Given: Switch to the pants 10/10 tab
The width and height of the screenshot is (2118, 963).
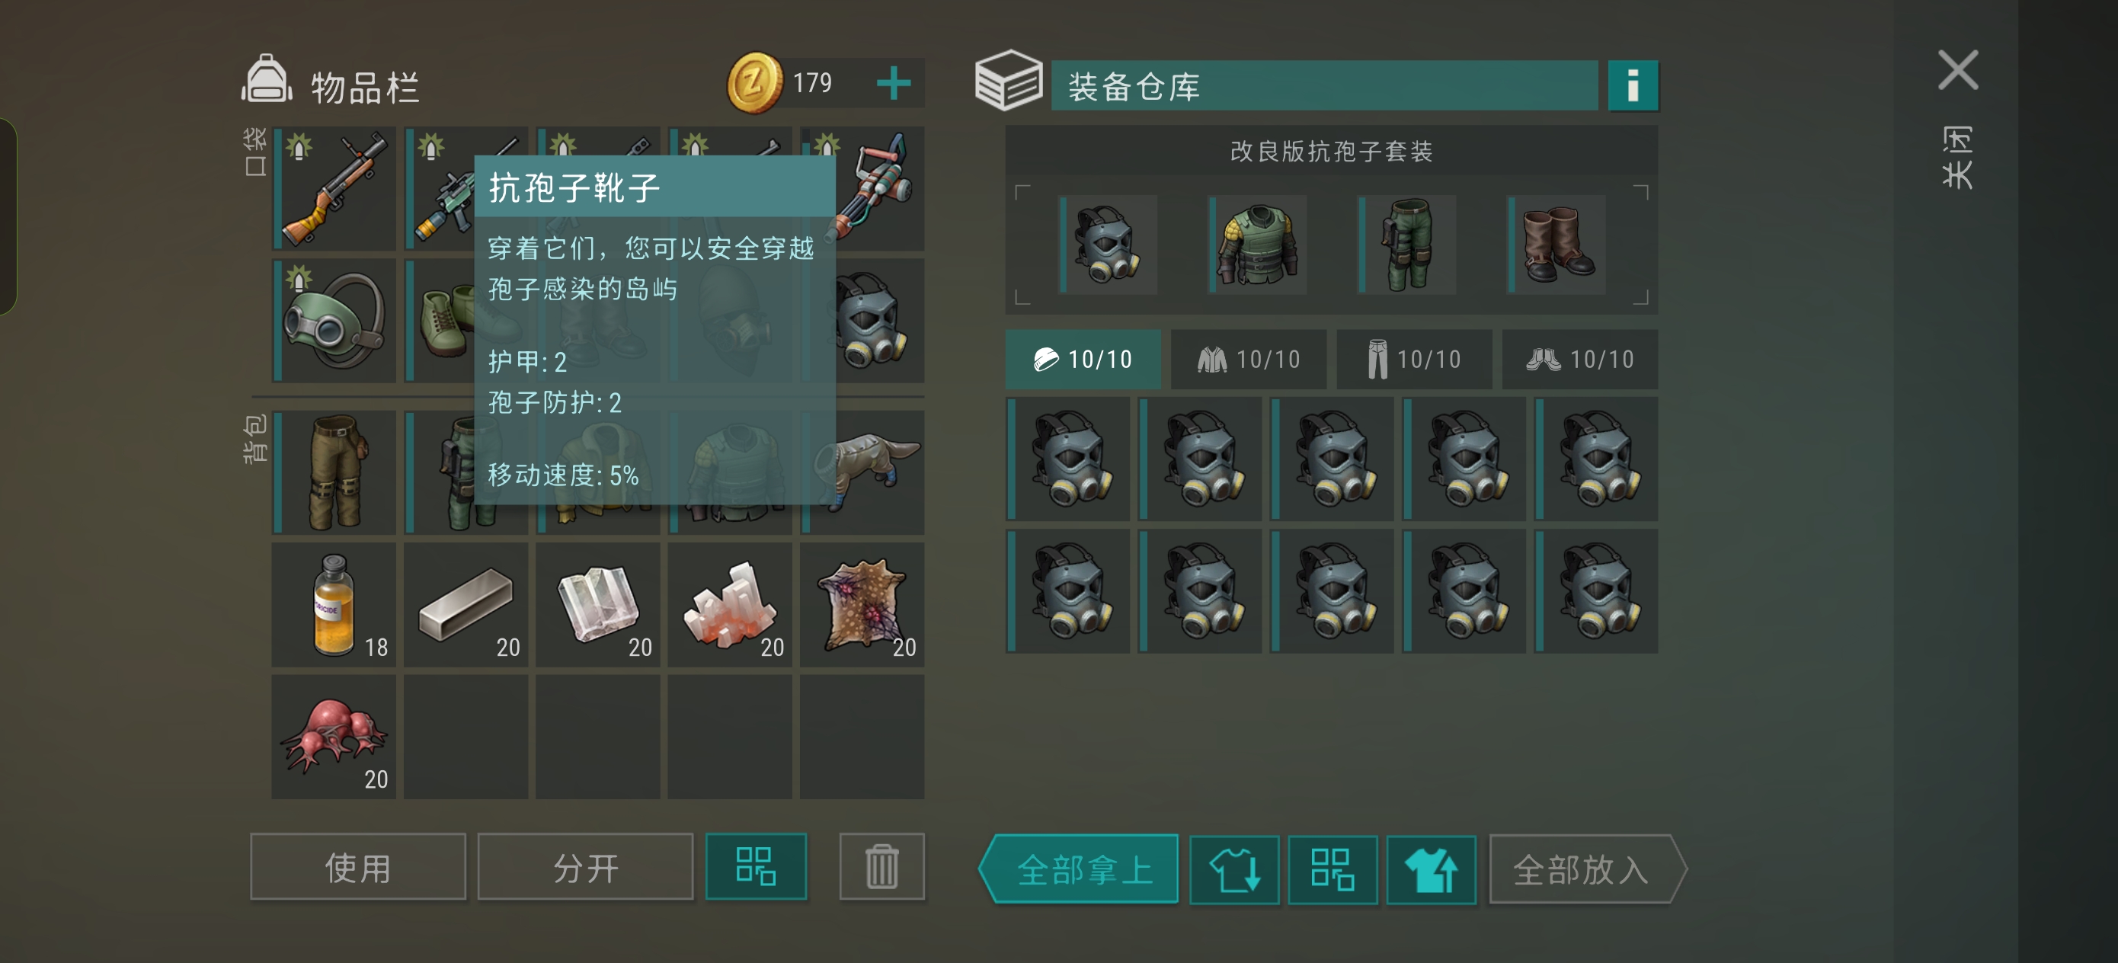Looking at the screenshot, I should click(x=1414, y=360).
